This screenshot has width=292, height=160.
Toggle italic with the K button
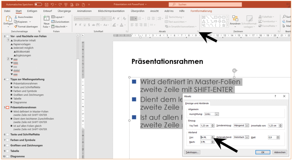[x=80, y=25]
